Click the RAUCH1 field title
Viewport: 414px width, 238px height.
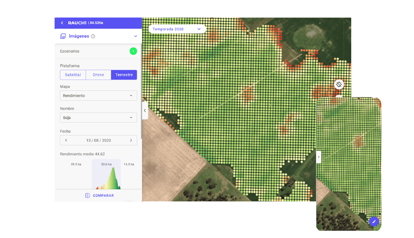(77, 23)
